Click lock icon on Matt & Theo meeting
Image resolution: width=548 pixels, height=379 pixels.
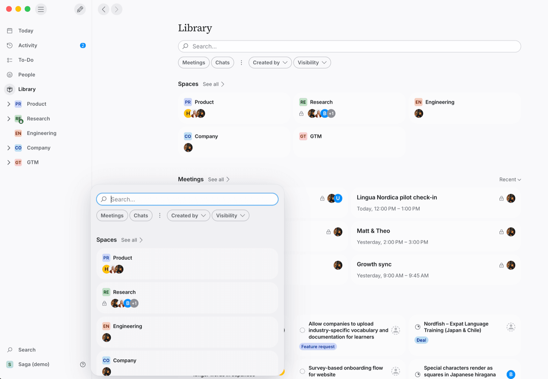coord(502,232)
